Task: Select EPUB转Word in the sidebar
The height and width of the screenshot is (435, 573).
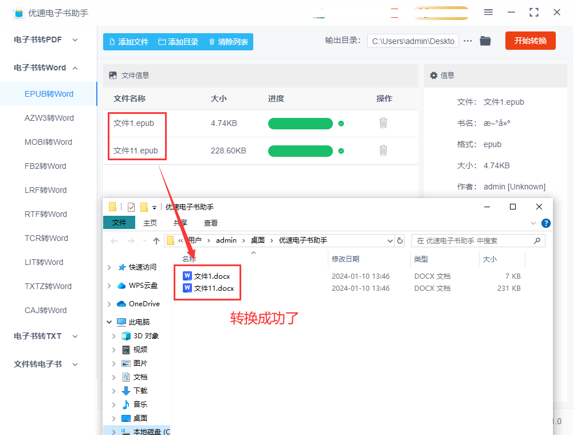Action: point(49,94)
